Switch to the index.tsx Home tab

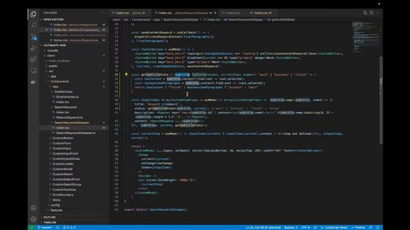[x=130, y=13]
